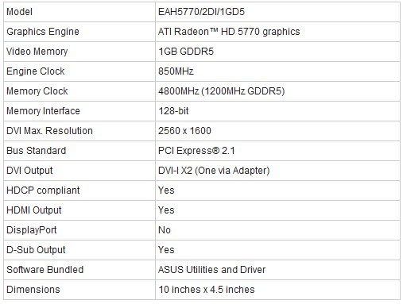Select ATI Radeon HD 5770 graphics text
403x304 pixels.
click(229, 32)
